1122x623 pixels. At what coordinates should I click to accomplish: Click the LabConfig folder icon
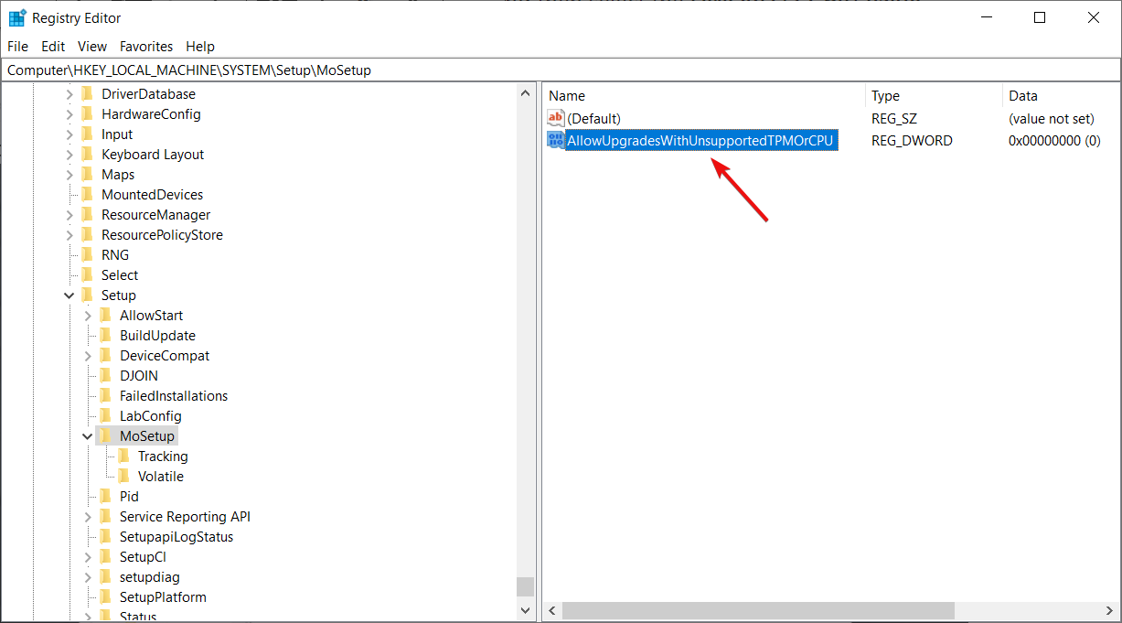click(x=106, y=415)
